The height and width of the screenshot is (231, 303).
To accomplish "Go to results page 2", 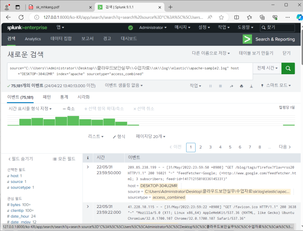I will pos(201,147).
